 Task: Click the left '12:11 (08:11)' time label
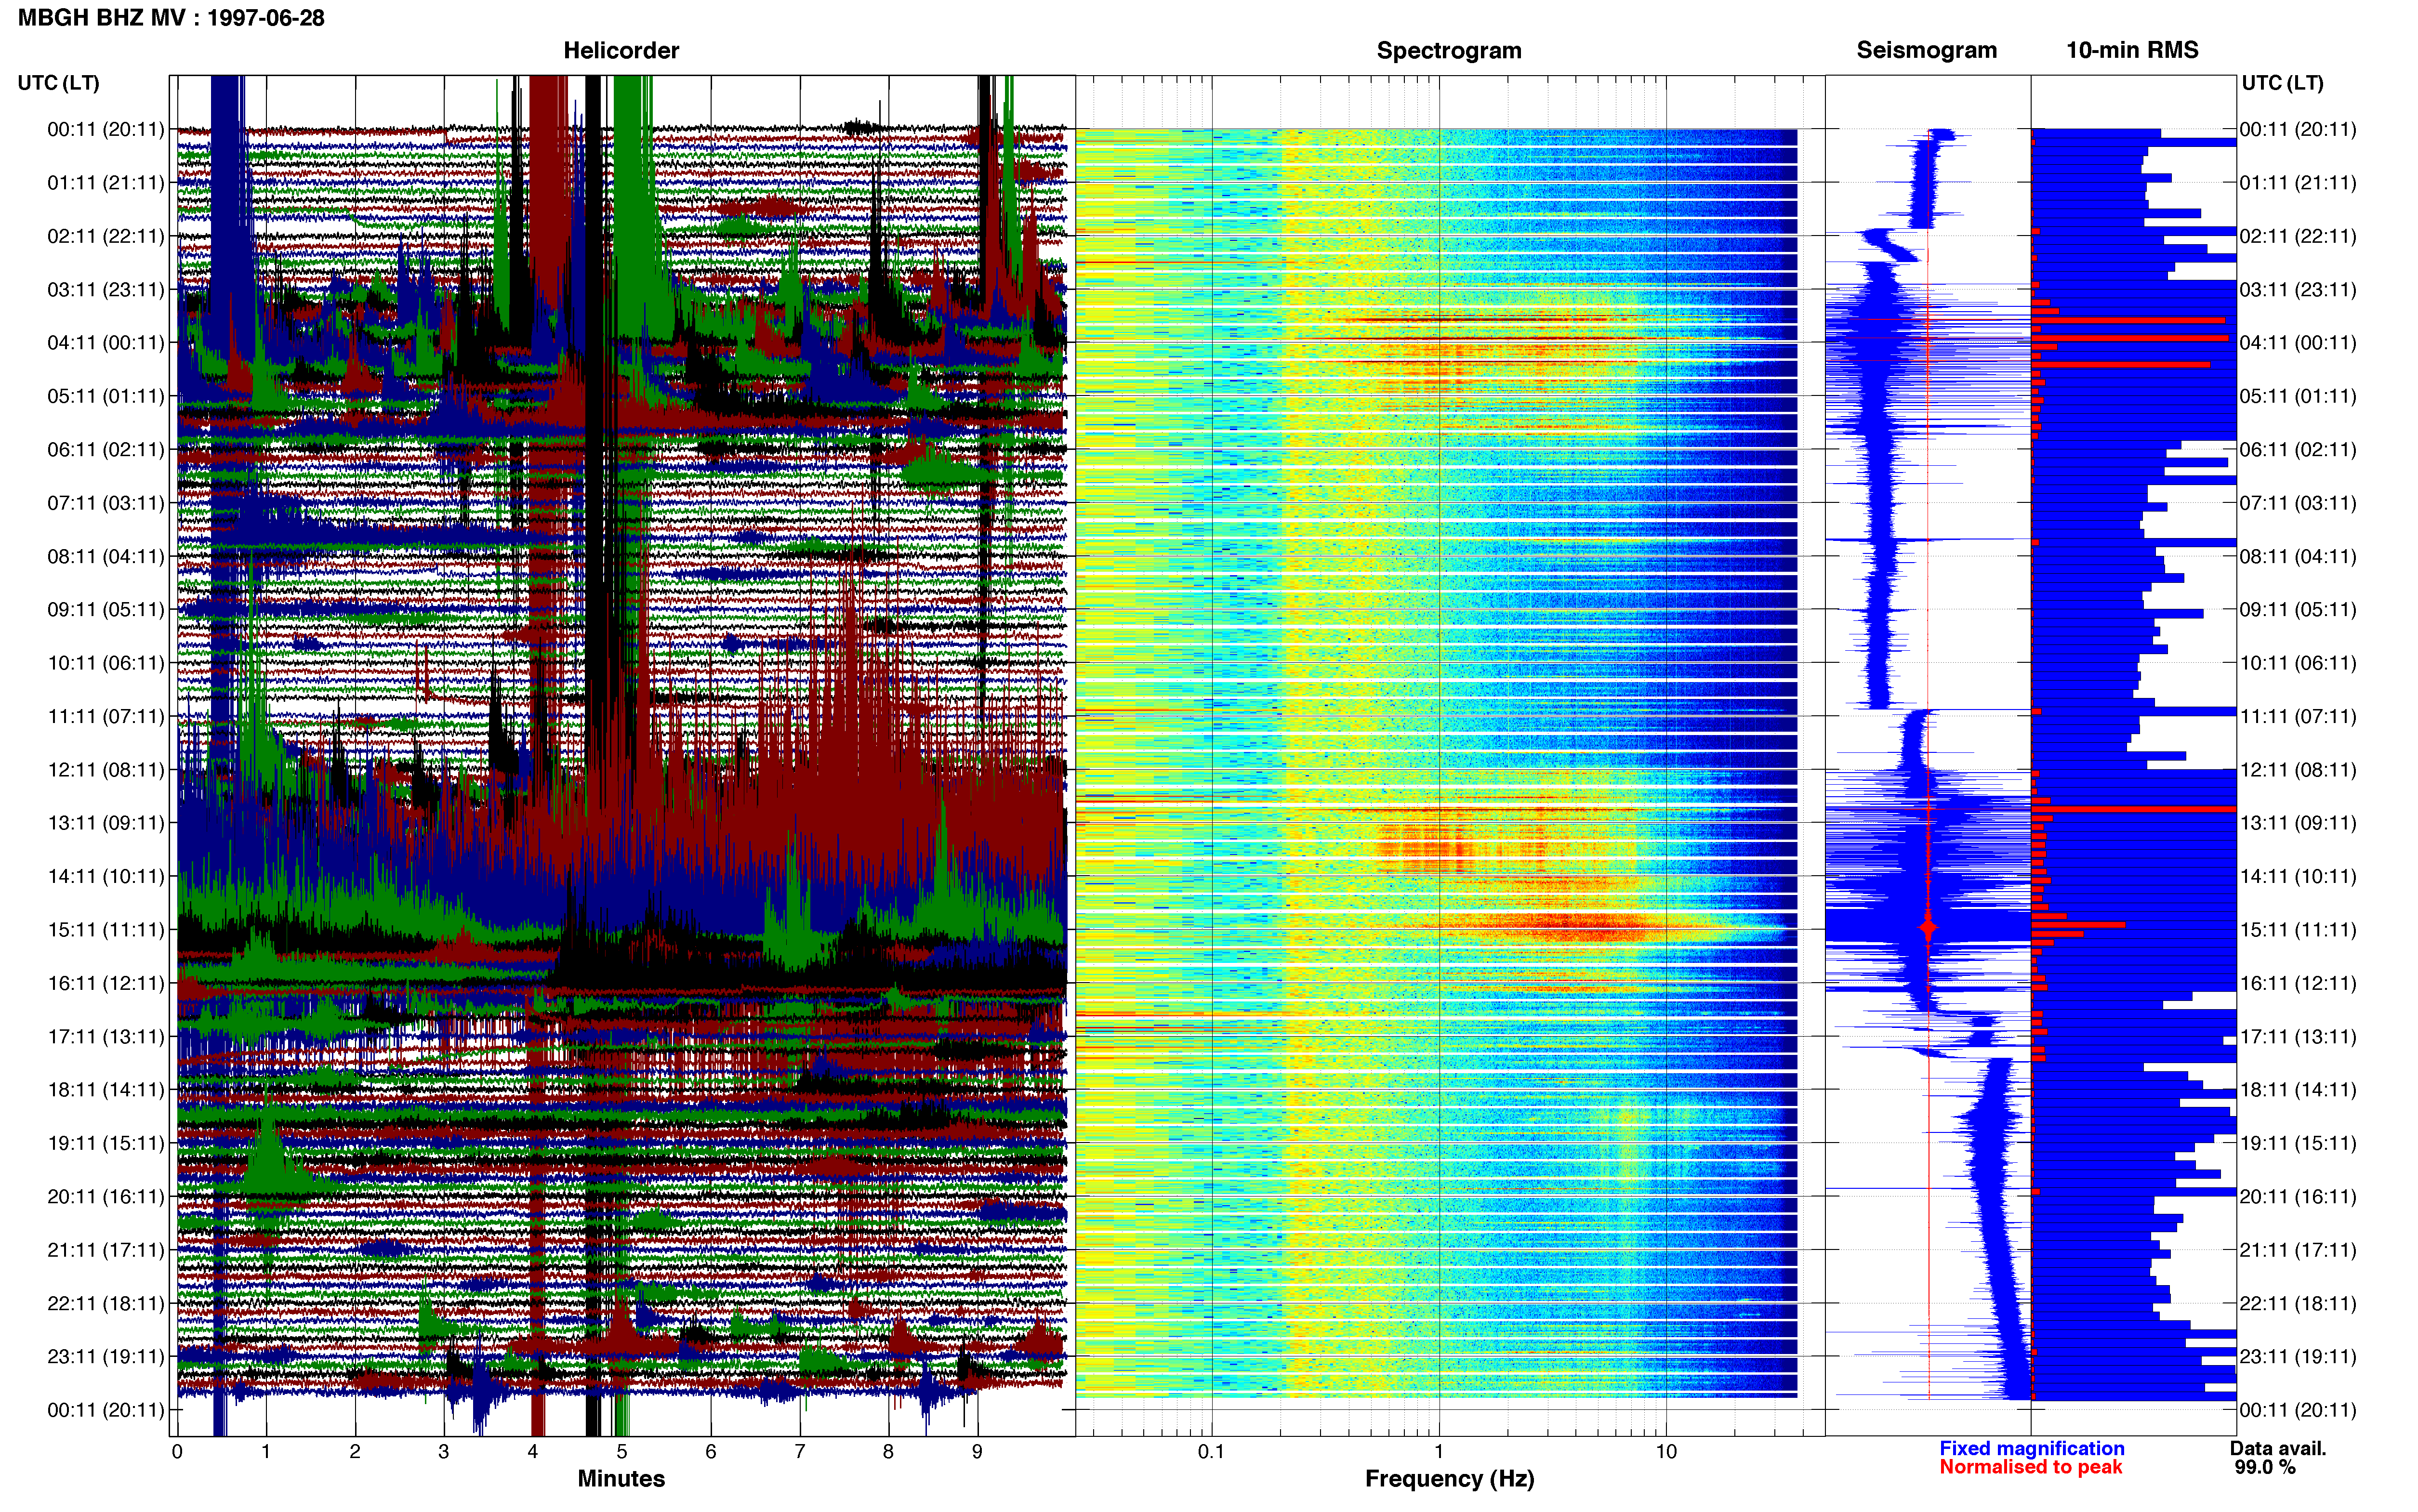tap(106, 770)
